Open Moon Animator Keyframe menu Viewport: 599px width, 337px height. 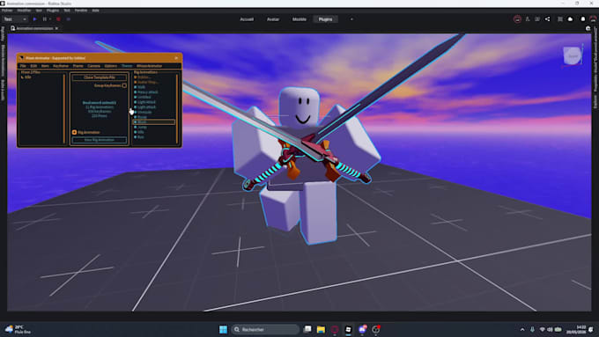pyautogui.click(x=61, y=66)
